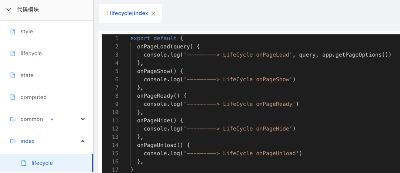Switch to the lifecycle|index tab
This screenshot has height=173, width=400.
coord(129,13)
